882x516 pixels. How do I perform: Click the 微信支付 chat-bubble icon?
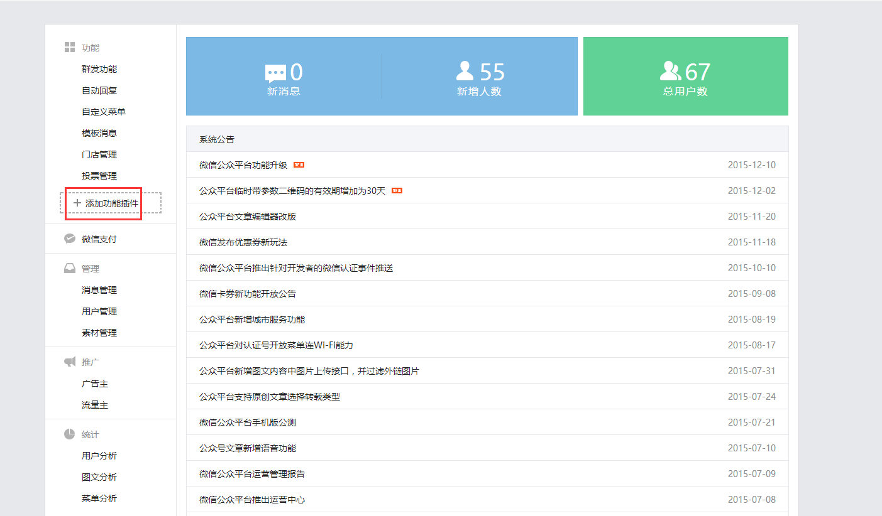tap(70, 239)
